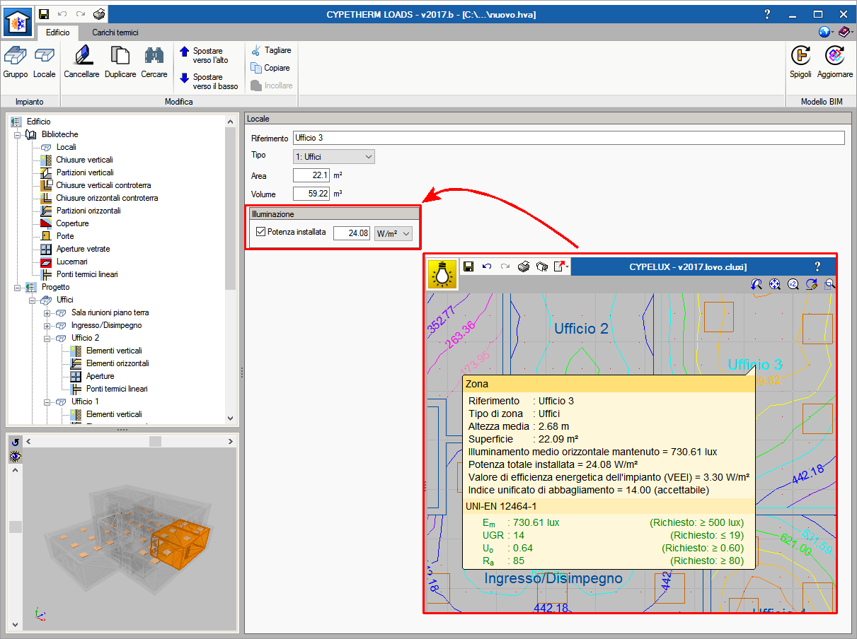This screenshot has width=857, height=639.
Task: Collapse the Ufficio 2 node
Action: [x=47, y=338]
